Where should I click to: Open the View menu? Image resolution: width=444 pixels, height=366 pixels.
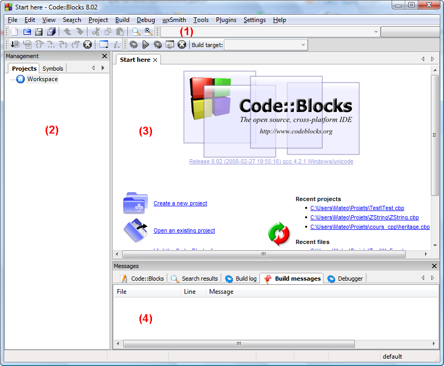pos(49,20)
